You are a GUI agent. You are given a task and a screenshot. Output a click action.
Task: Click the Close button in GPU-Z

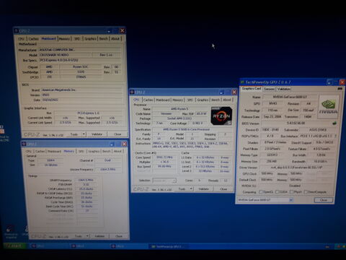(x=324, y=200)
